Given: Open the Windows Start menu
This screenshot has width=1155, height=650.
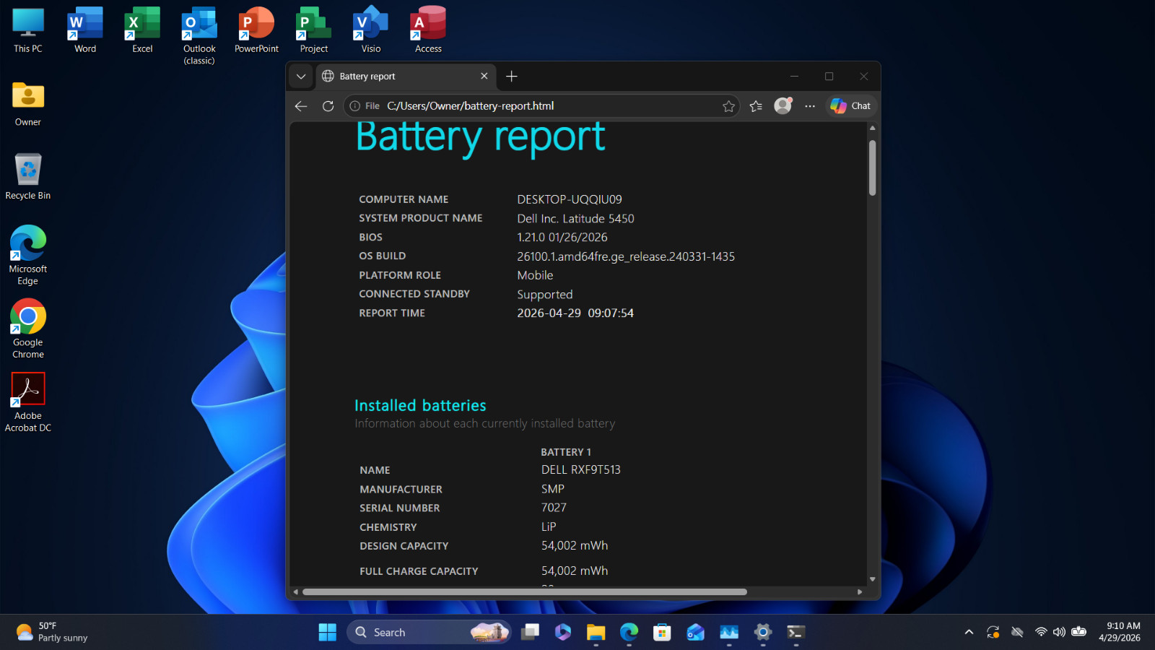Looking at the screenshot, I should tap(328, 633).
